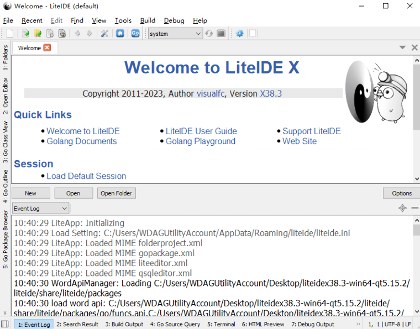Switch to the Terminal panel

(x=221, y=324)
